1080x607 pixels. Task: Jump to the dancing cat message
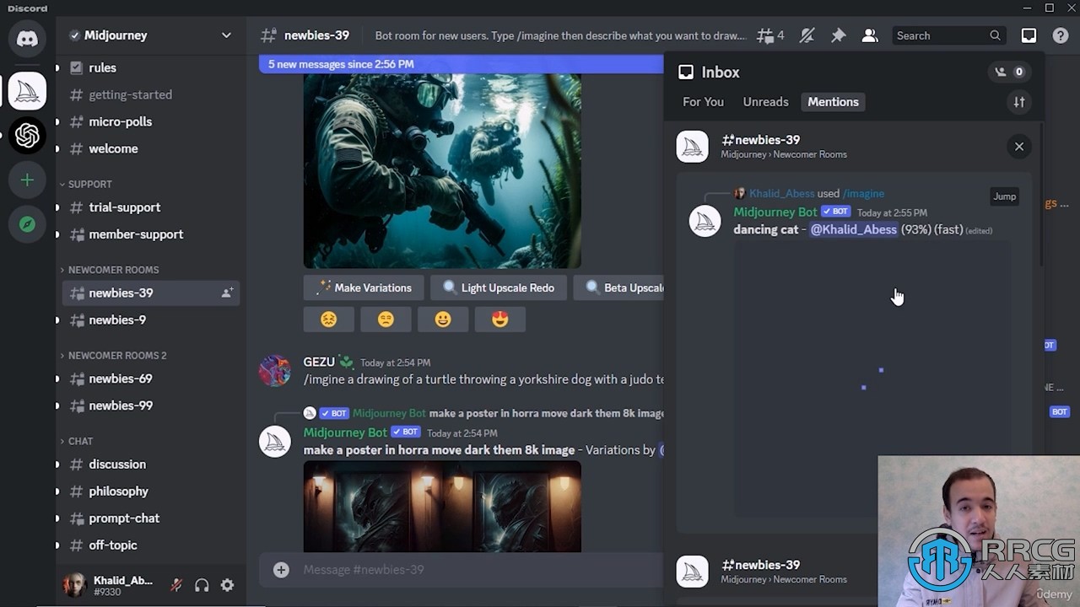point(1004,196)
